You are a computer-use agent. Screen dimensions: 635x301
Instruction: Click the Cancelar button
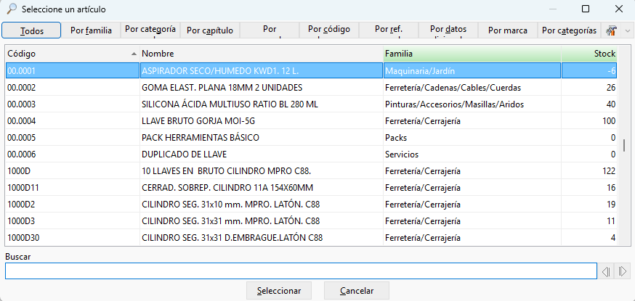pos(357,291)
